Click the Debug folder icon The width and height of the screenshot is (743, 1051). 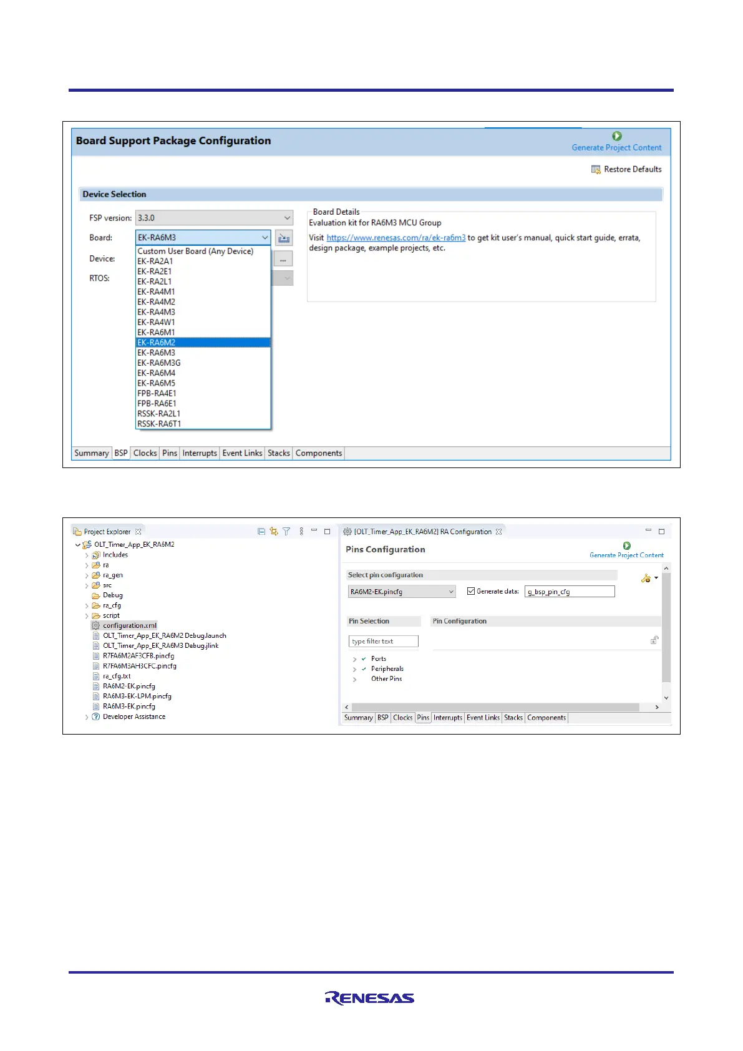point(96,595)
